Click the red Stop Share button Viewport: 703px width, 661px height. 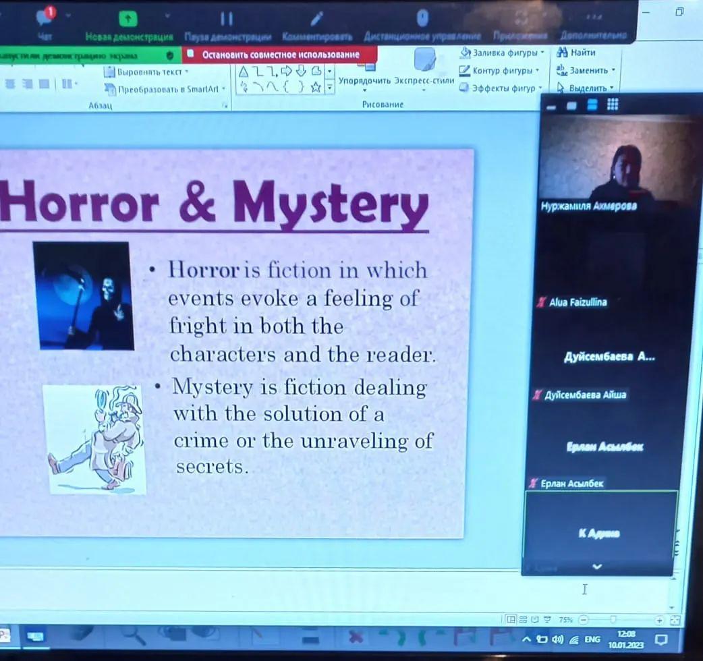(x=279, y=55)
